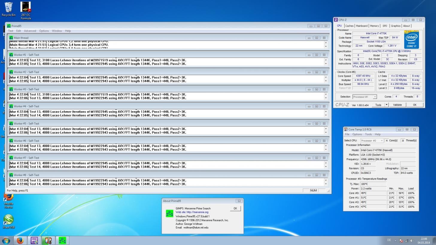Click the NUM indicator in Prime95 status bar
This screenshot has height=245, width=436.
coord(313,190)
